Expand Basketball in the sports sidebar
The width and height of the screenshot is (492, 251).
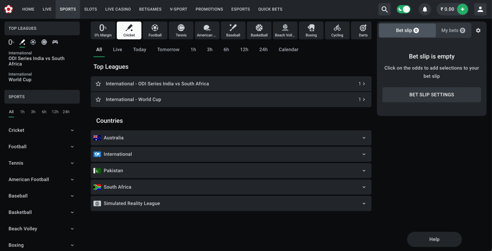(42, 213)
